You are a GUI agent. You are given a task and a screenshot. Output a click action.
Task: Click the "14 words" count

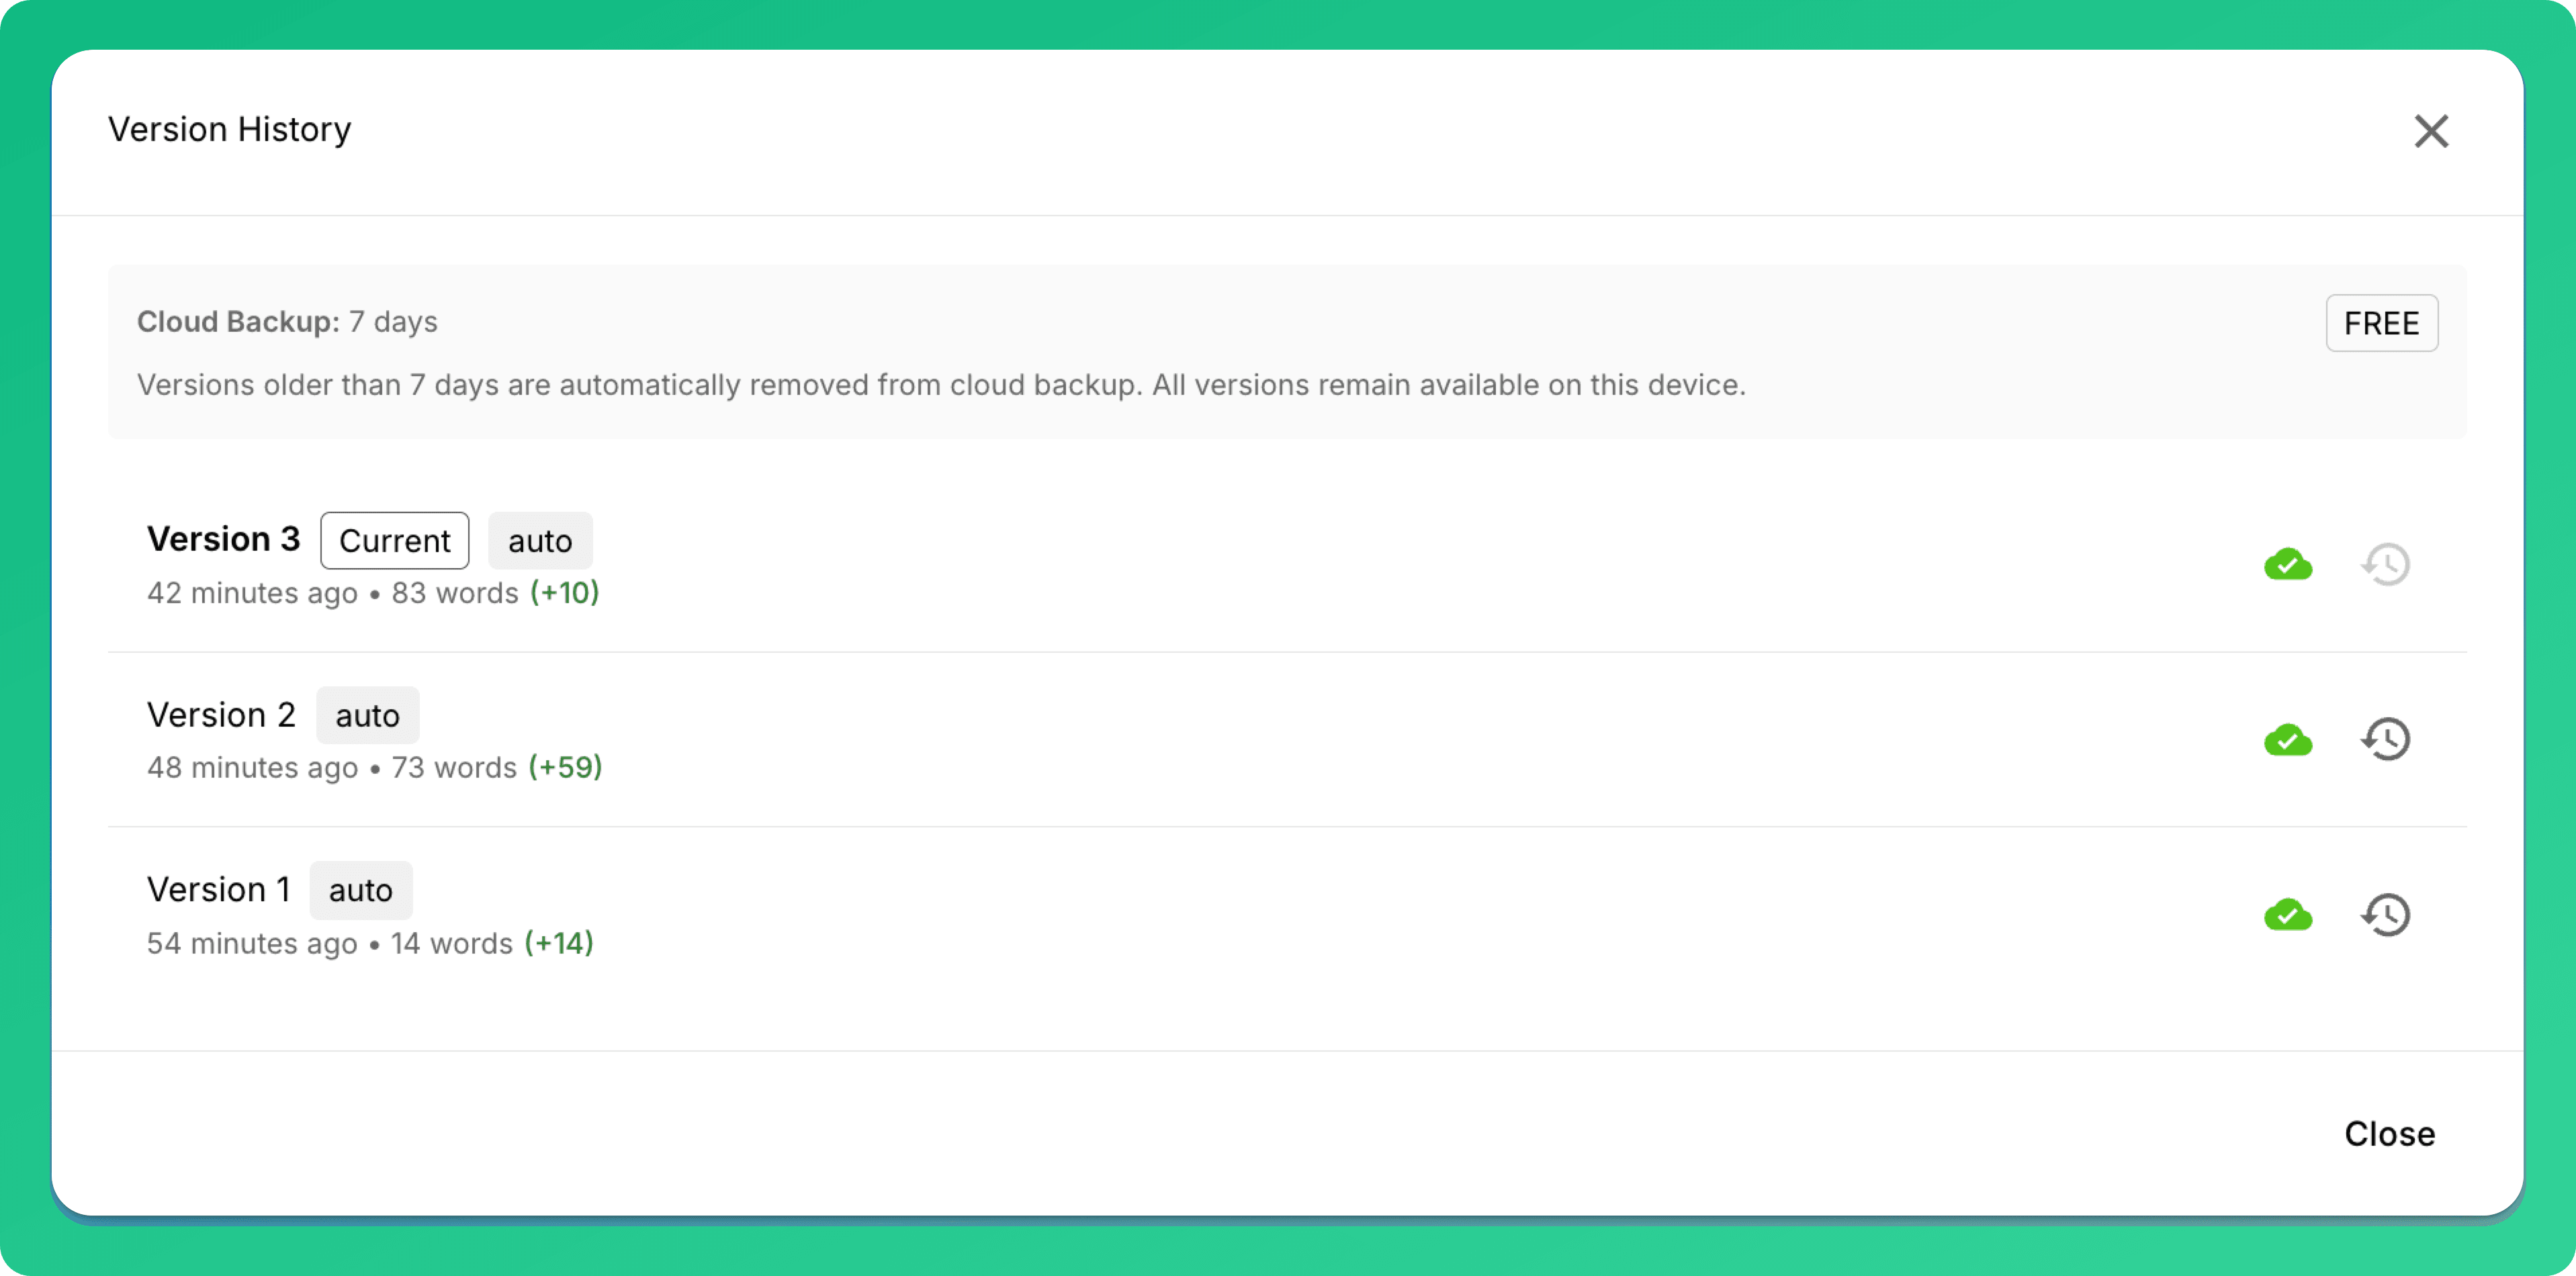(x=451, y=943)
